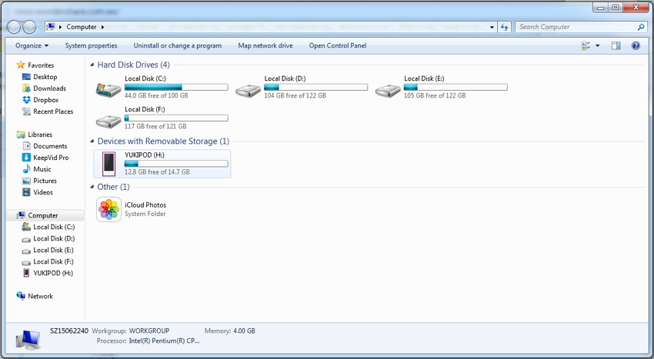
Task: Click System properties in the toolbar
Action: pos(91,45)
